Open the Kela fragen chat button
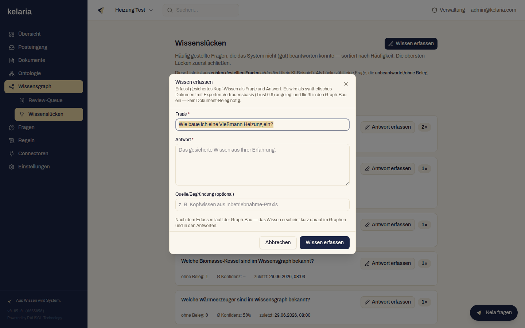The width and height of the screenshot is (525, 328). [494, 313]
